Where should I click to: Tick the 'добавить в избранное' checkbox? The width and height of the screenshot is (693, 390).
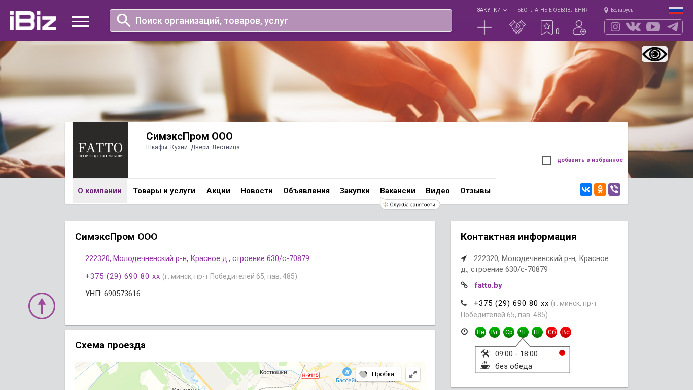(546, 160)
